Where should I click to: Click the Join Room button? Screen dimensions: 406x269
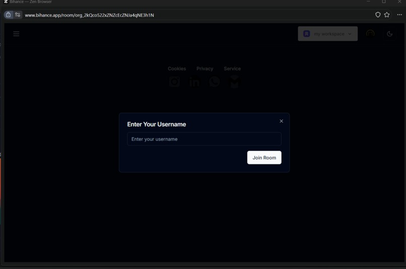(x=264, y=157)
